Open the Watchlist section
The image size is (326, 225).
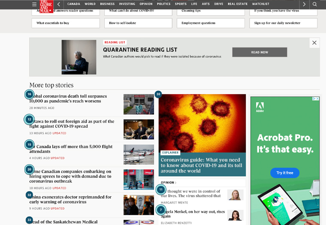(x=261, y=4)
